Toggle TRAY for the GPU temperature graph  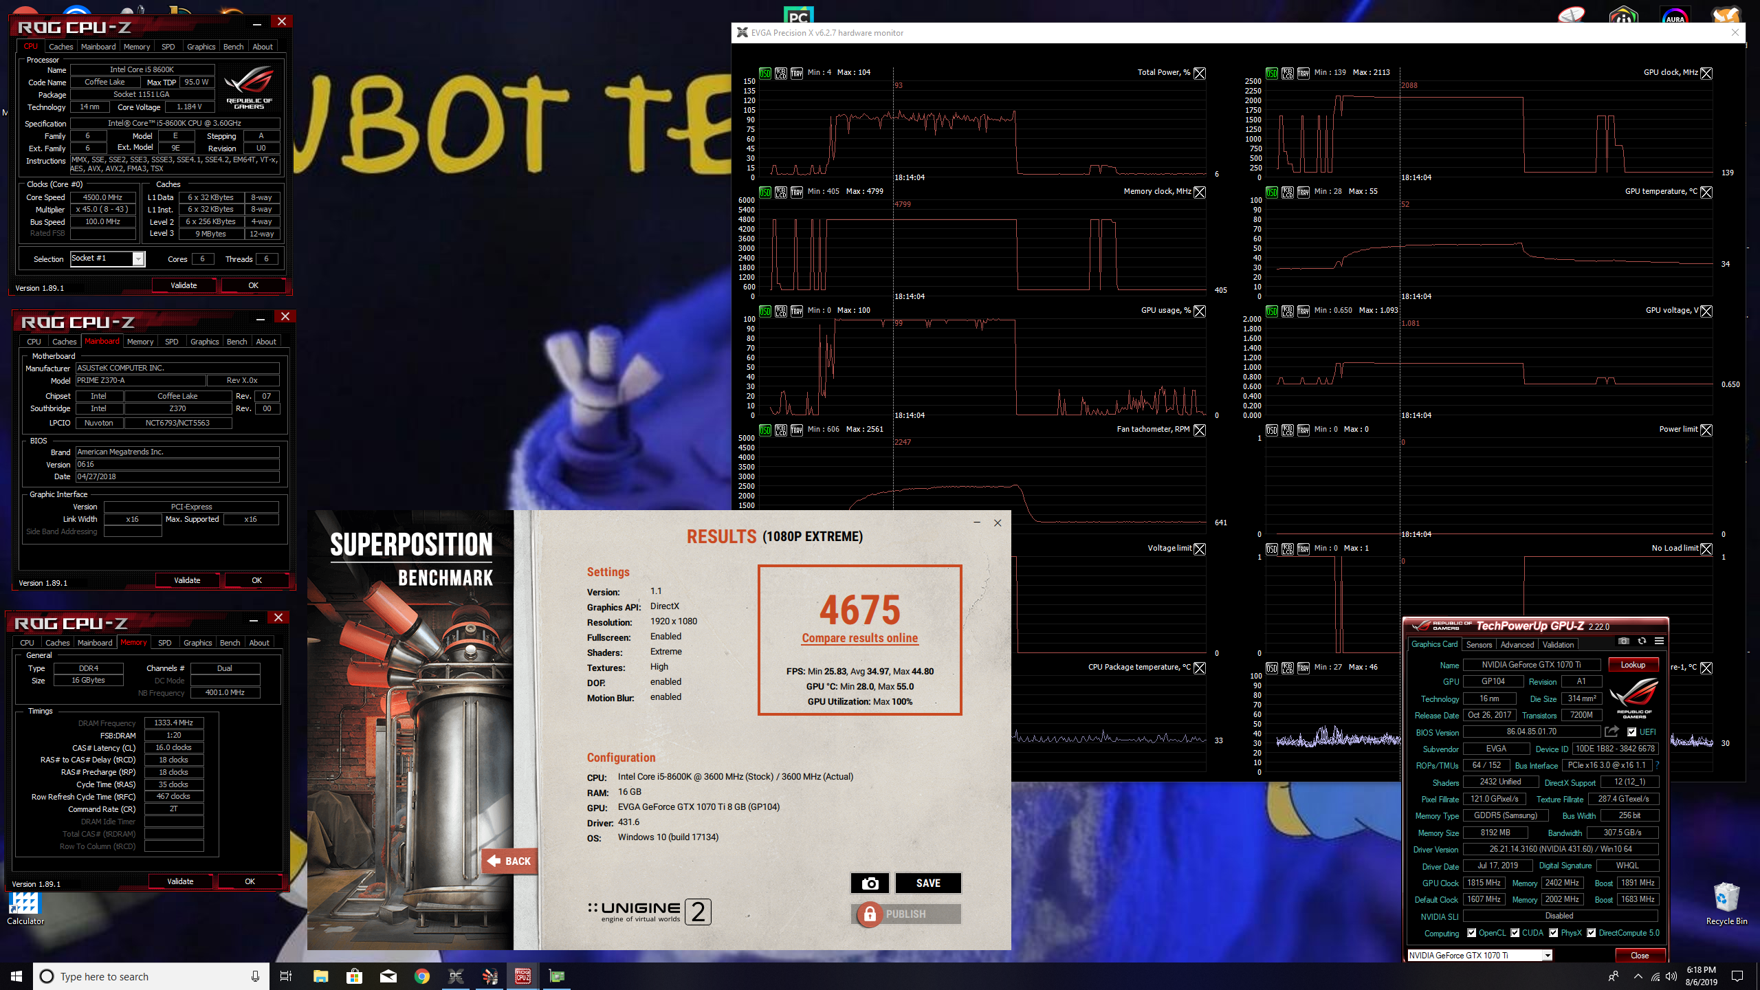tap(1303, 192)
